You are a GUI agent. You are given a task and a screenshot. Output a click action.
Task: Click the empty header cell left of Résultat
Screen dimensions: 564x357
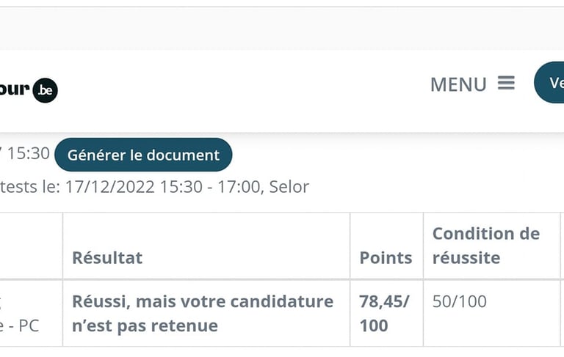coord(31,246)
